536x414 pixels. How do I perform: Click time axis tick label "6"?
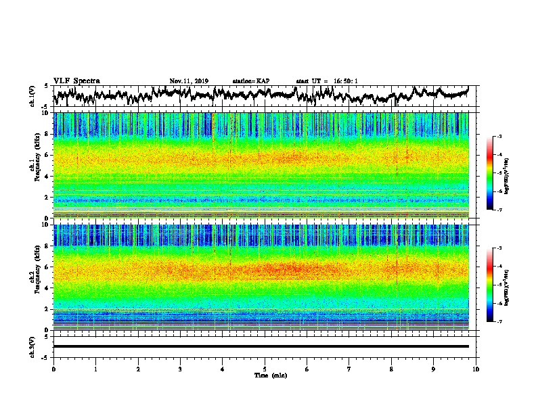point(307,369)
